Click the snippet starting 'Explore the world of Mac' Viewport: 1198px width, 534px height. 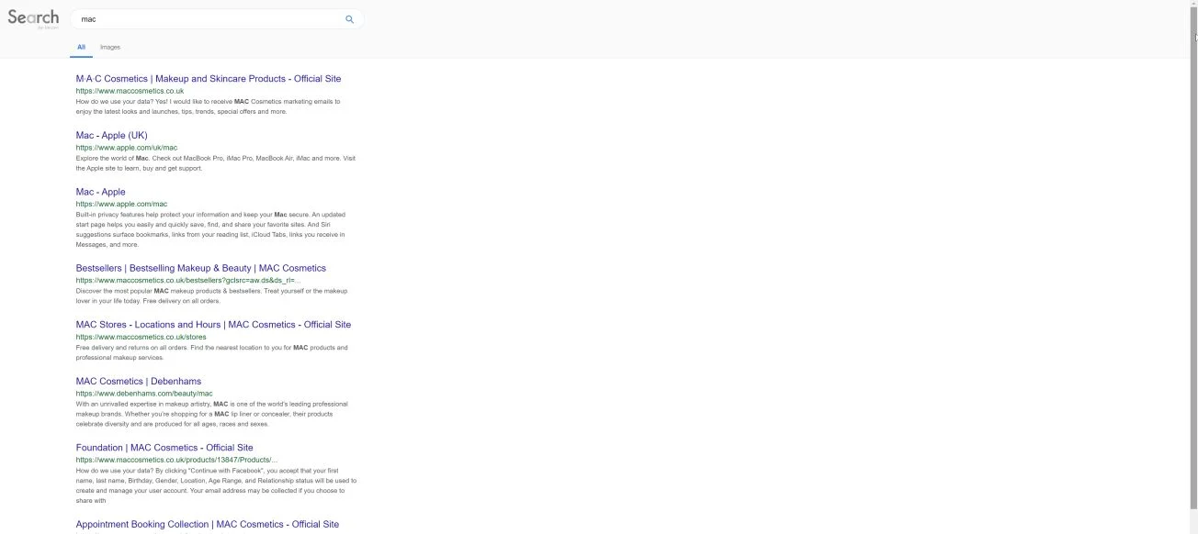215,163
